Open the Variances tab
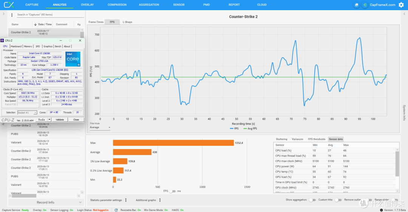This screenshot has width=408, height=212. (x=297, y=139)
